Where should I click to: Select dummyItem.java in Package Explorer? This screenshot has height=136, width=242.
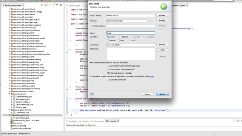point(23,99)
